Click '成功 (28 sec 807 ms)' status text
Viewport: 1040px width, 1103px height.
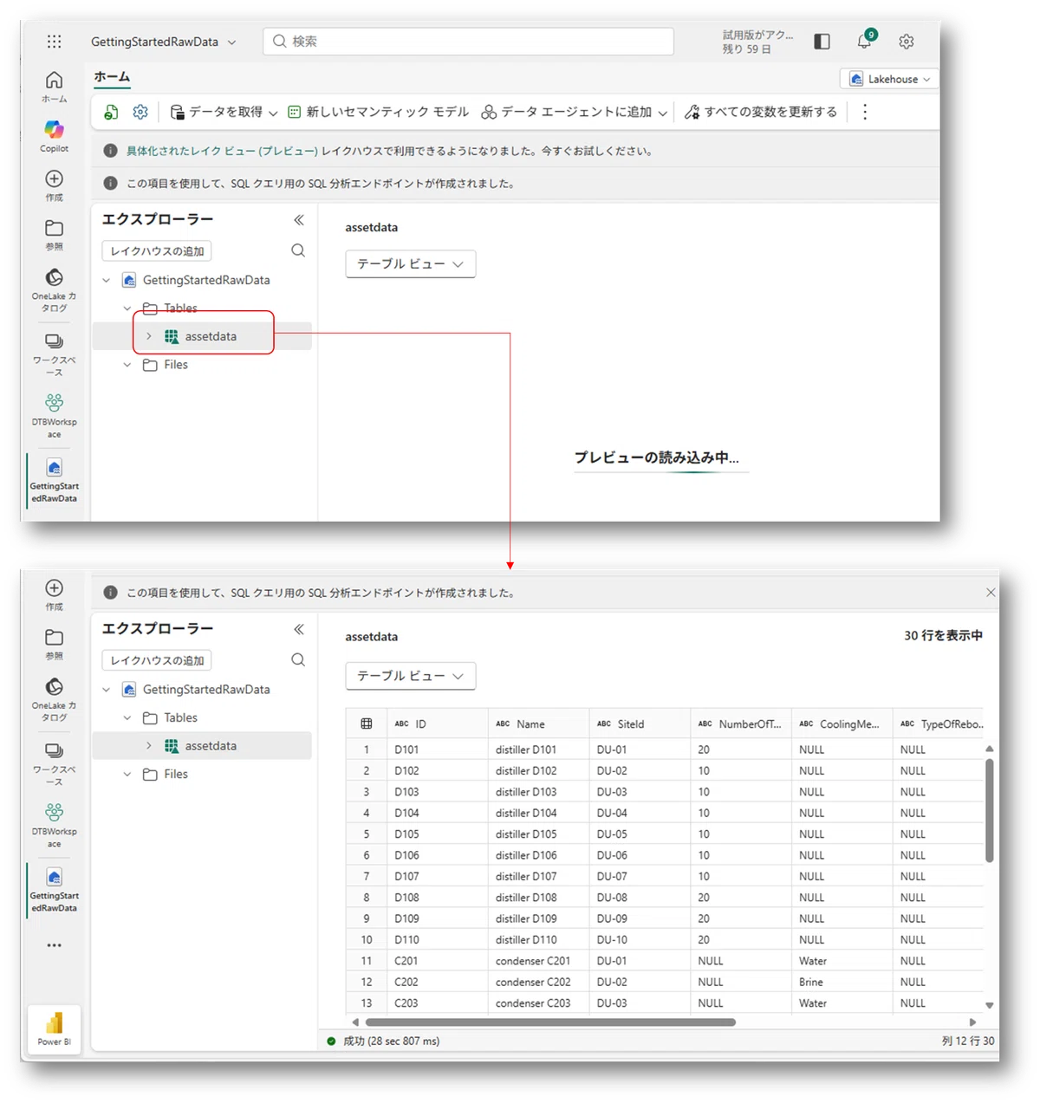pos(392,1041)
